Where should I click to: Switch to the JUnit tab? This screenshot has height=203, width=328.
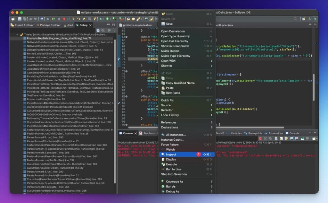coord(68,25)
